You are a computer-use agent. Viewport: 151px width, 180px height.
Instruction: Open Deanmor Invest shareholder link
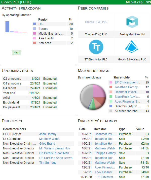127,92
